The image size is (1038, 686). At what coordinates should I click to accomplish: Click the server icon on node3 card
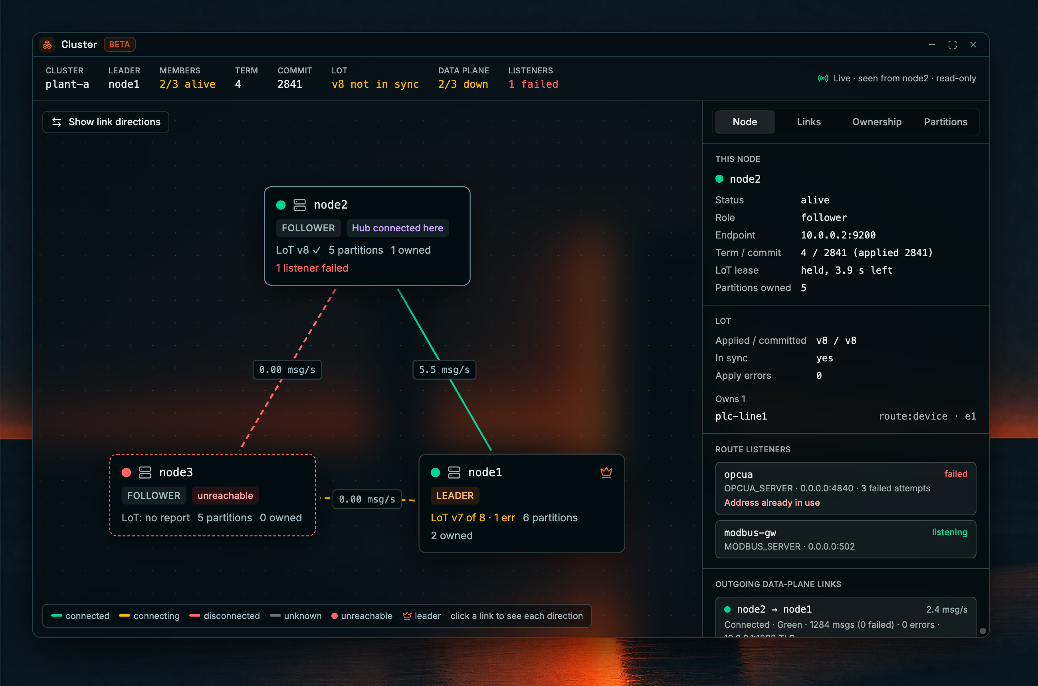coord(145,473)
